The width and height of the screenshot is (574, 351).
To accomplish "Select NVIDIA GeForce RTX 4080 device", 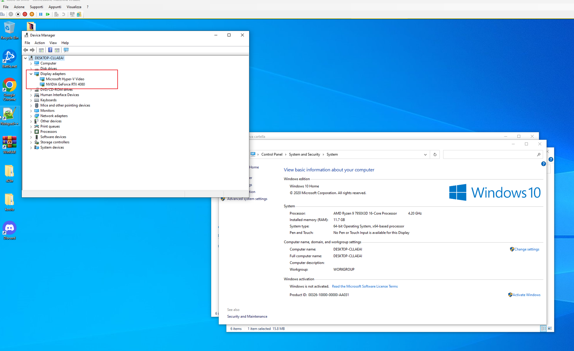I will [65, 84].
